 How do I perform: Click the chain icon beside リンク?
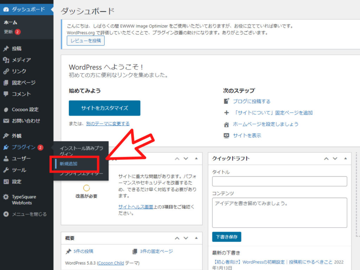[x=6, y=71]
